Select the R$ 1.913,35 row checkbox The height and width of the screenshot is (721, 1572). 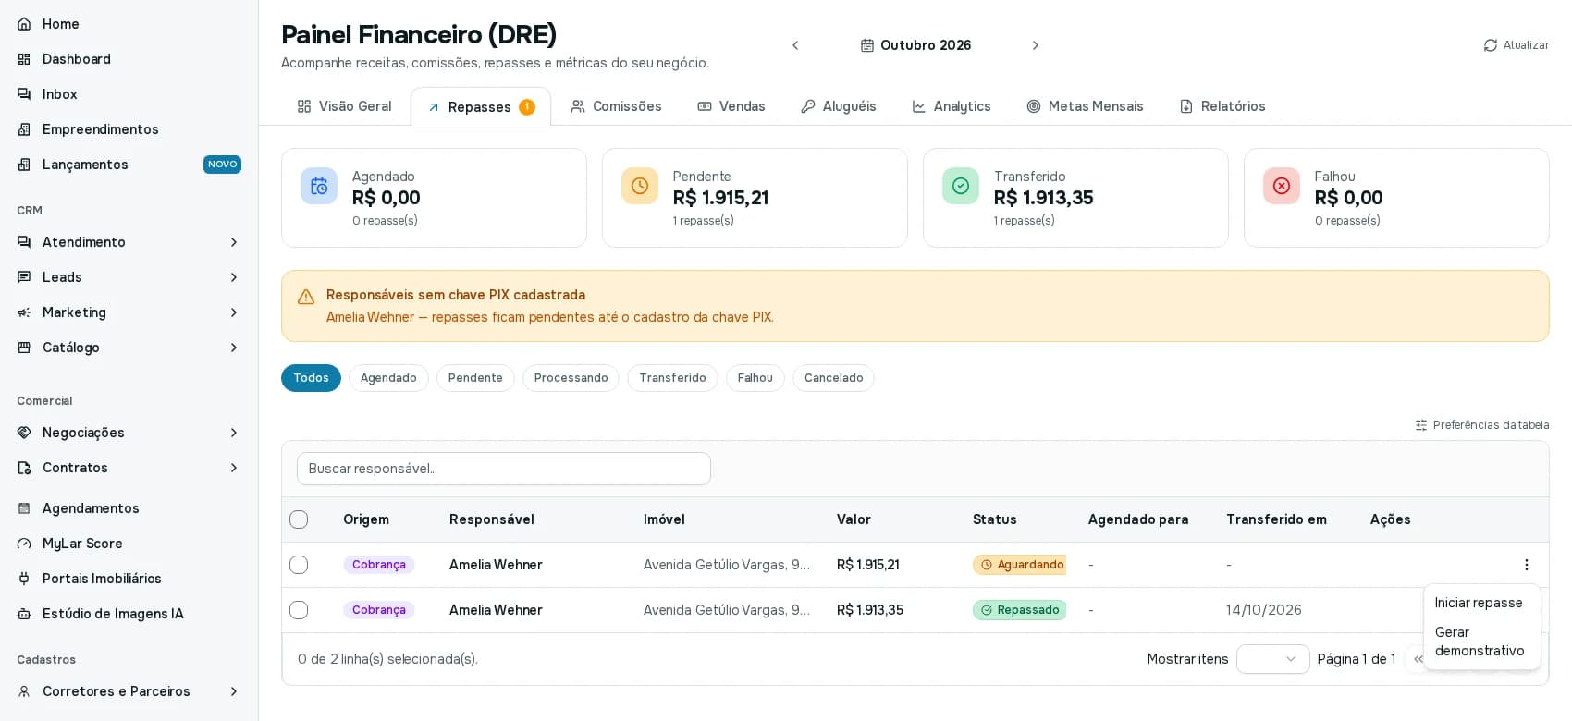click(299, 610)
